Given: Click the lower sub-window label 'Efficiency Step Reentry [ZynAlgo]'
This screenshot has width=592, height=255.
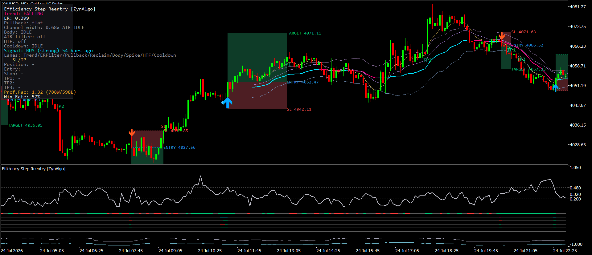Looking at the screenshot, I should (34, 169).
